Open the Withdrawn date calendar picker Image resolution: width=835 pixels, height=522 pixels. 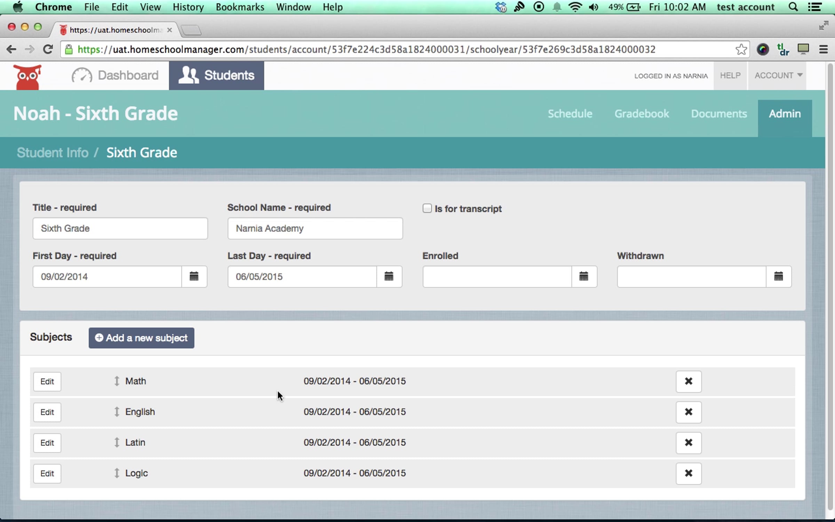coord(779,277)
